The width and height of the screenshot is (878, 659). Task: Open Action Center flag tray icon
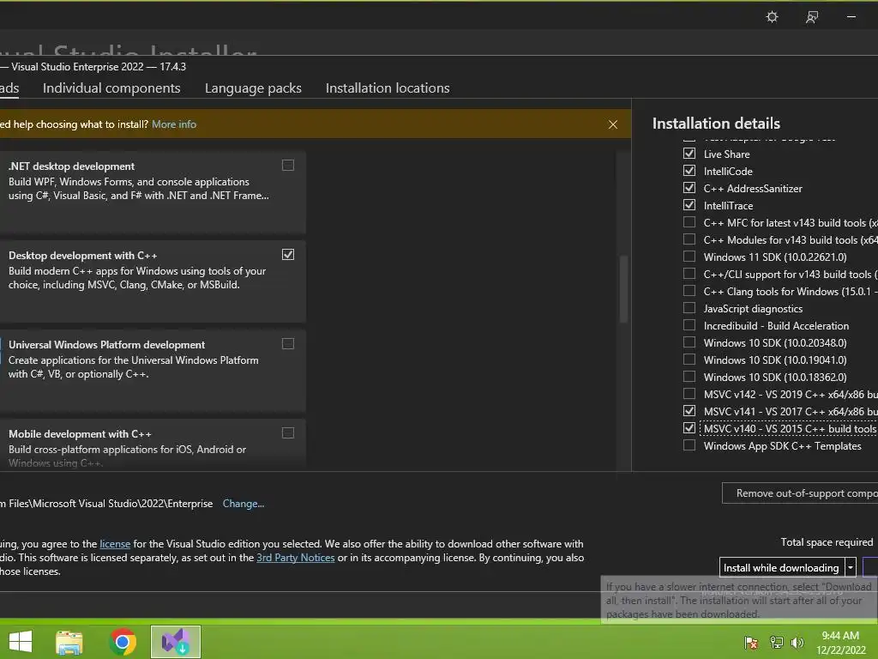(x=751, y=643)
